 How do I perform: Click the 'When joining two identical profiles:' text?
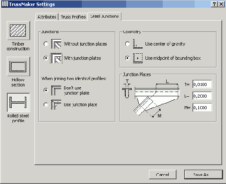tap(74, 79)
